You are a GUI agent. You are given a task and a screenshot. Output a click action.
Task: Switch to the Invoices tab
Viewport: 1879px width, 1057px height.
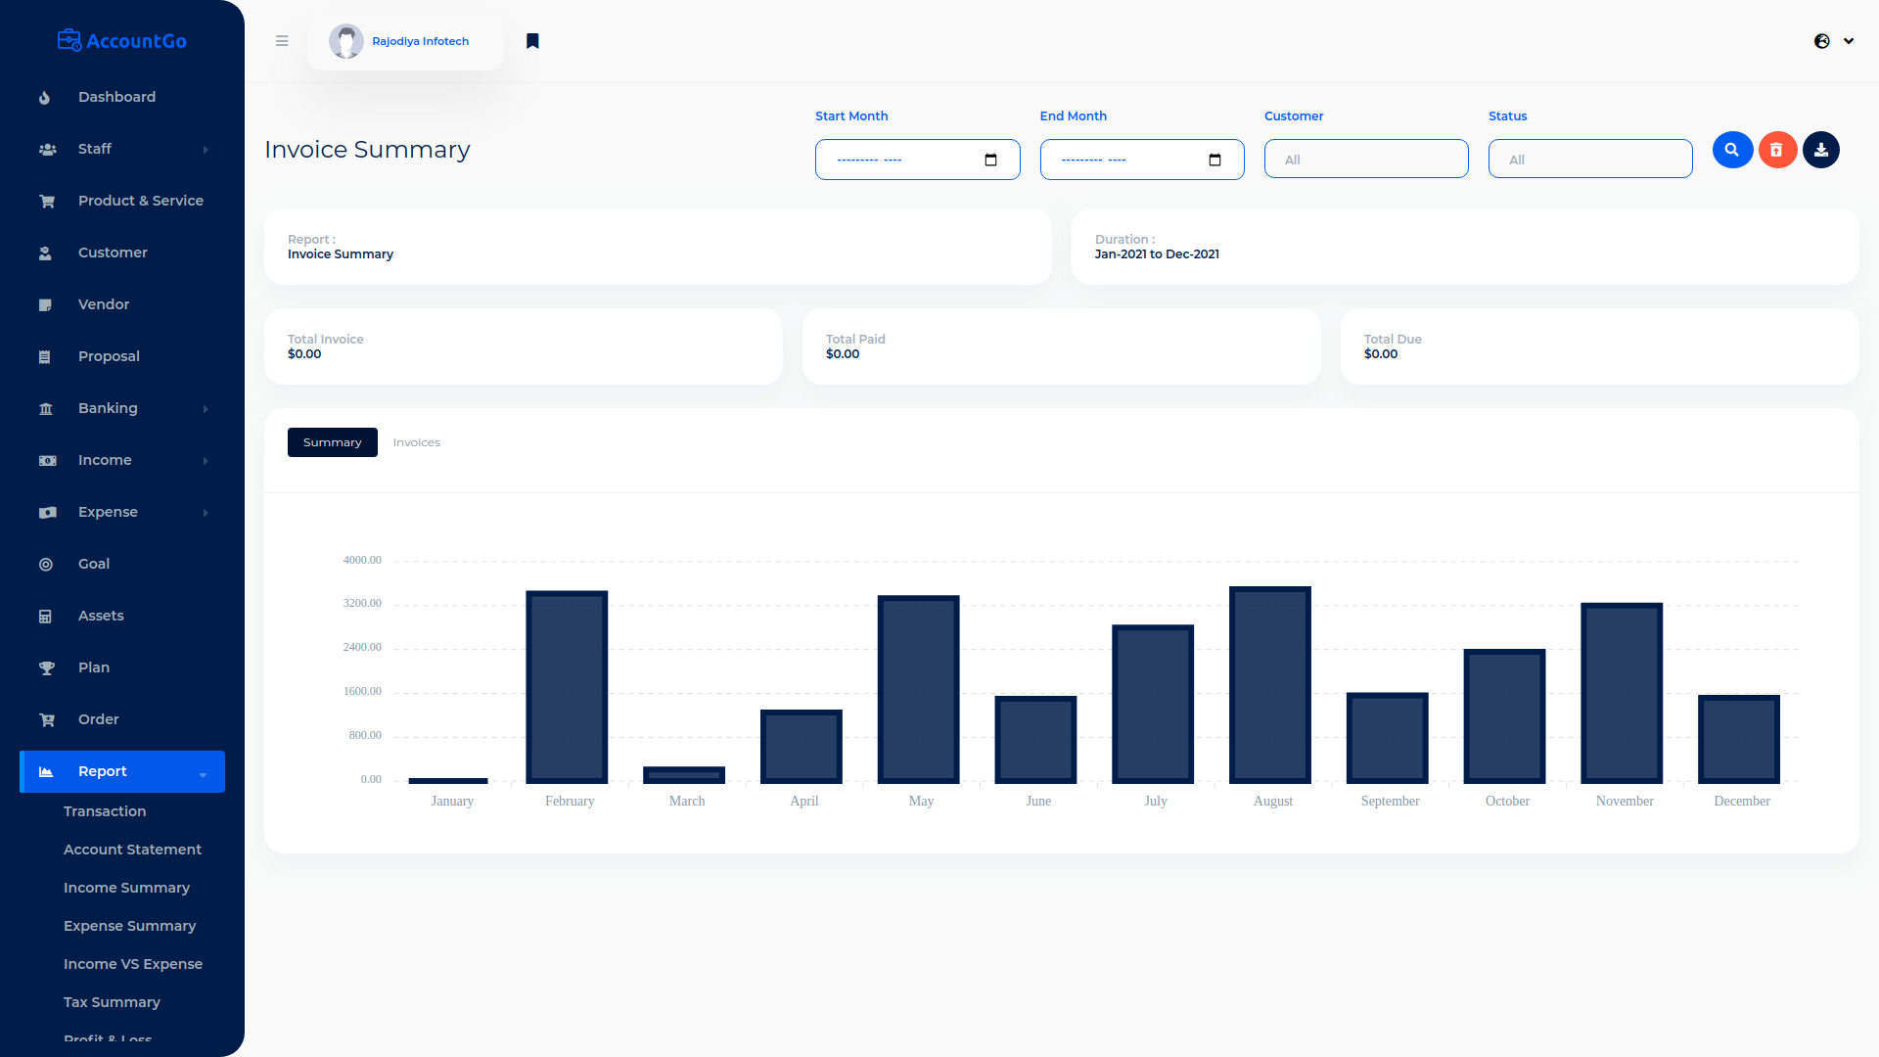pos(416,442)
